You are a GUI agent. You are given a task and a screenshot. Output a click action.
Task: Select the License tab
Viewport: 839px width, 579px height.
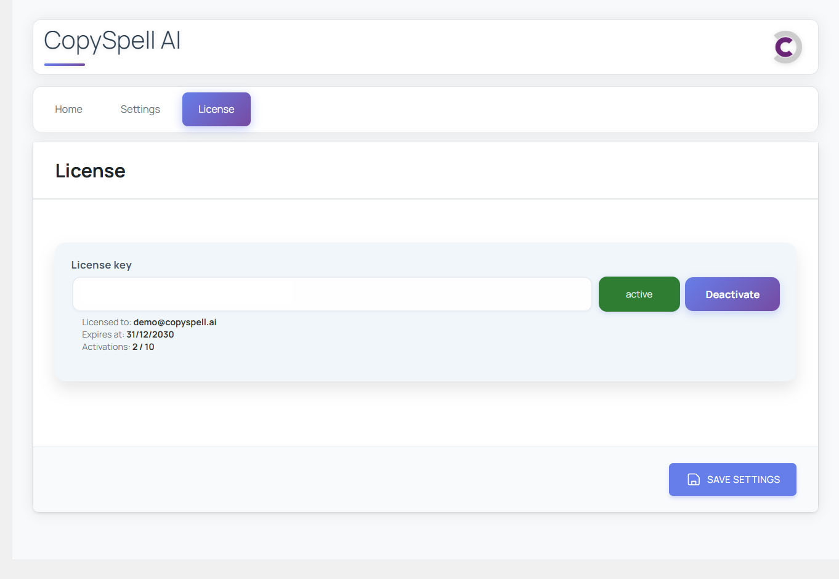pos(216,110)
